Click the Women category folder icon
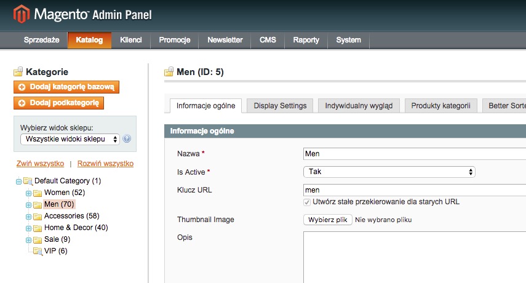 coord(37,193)
